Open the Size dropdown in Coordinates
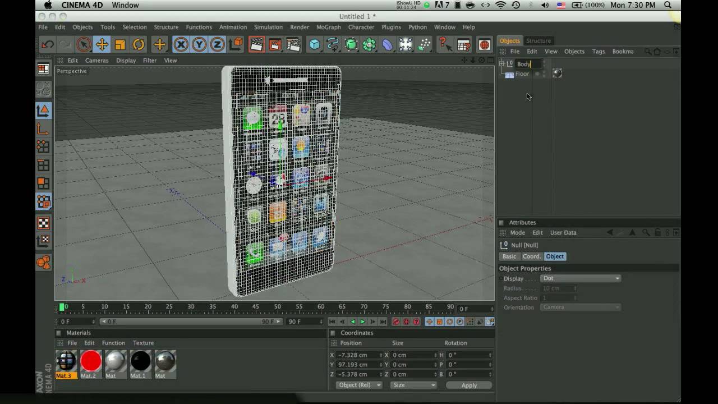 [x=413, y=385]
